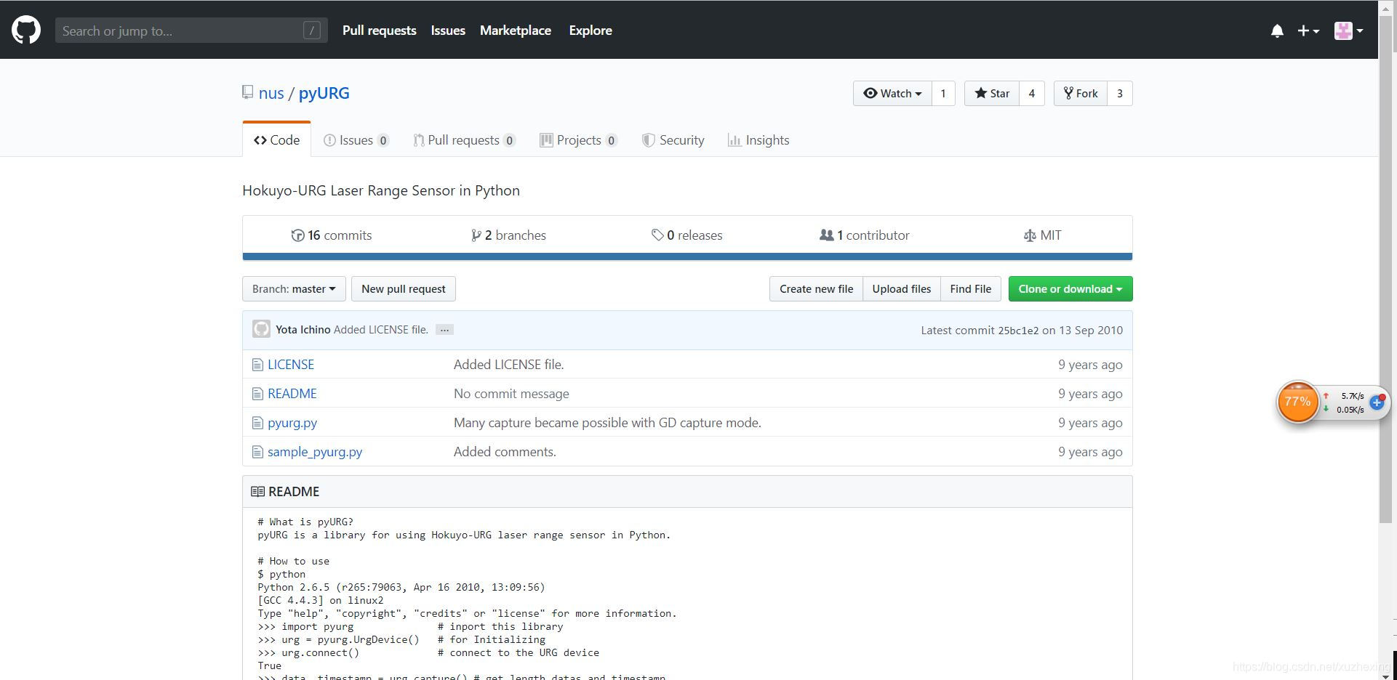The height and width of the screenshot is (680, 1397).
Task: View stargazers count 4
Action: point(1031,93)
